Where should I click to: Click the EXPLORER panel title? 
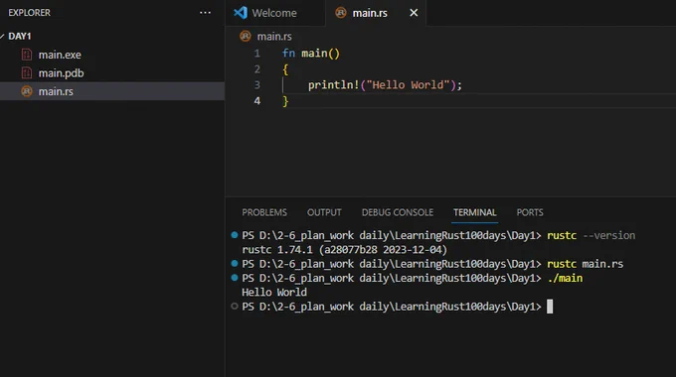29,13
